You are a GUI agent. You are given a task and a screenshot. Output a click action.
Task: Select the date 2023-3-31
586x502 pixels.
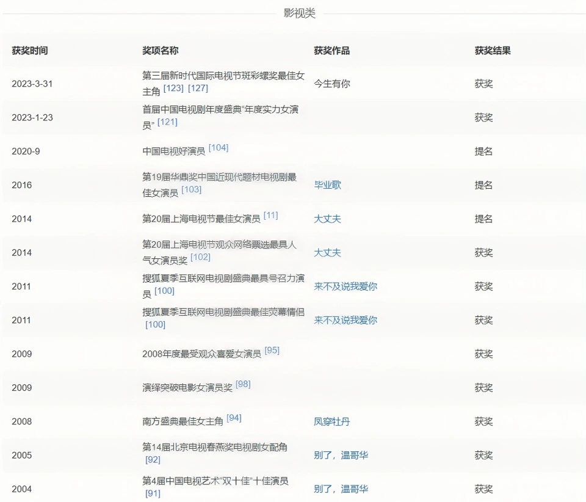click(32, 84)
